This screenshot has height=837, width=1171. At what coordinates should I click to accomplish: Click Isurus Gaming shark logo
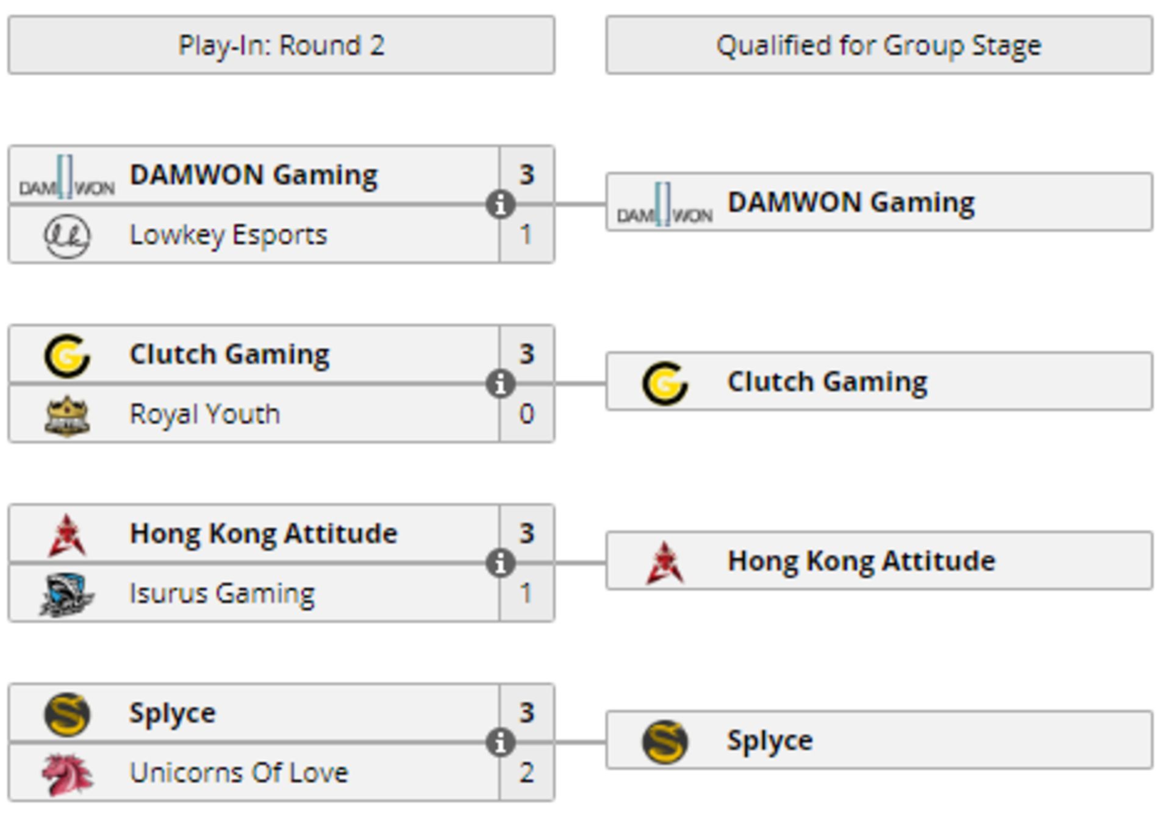click(x=67, y=595)
